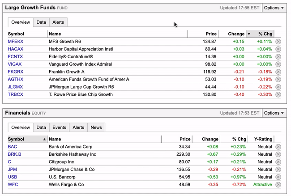Sort Large Growth Funds by % Chg
This screenshot has height=196, width=291.
click(260, 34)
